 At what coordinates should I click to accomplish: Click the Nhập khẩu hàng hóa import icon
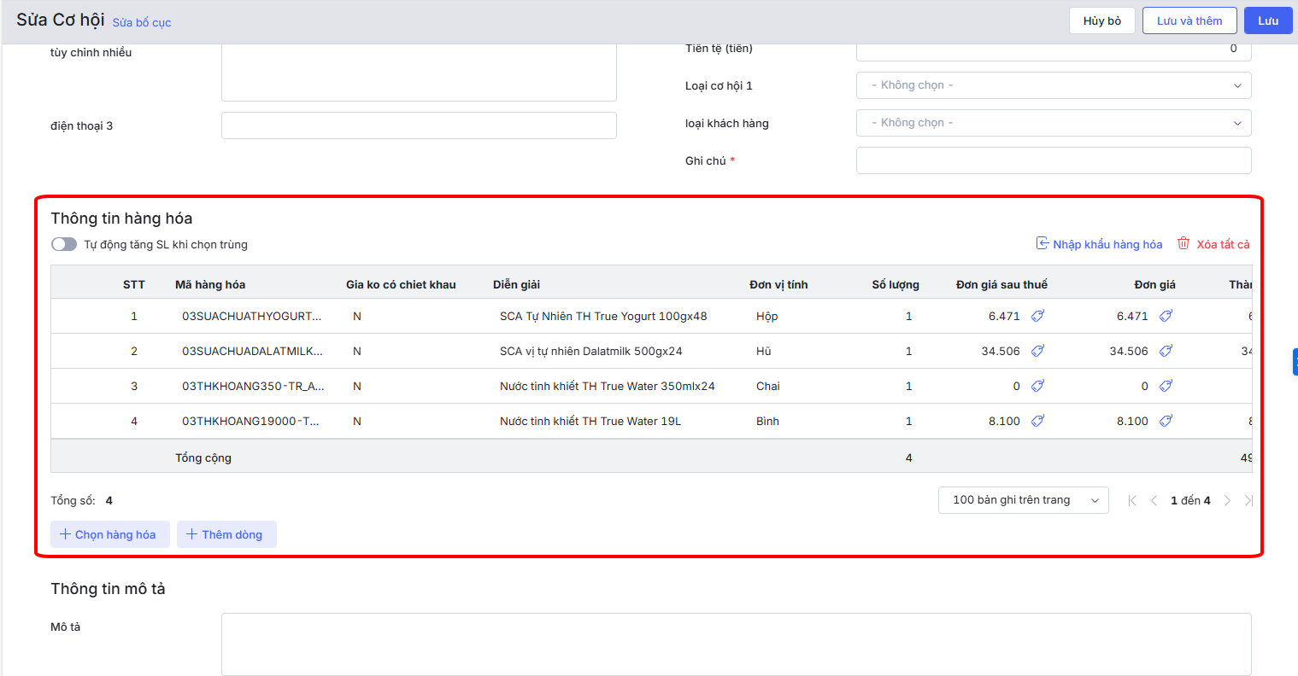[1043, 243]
